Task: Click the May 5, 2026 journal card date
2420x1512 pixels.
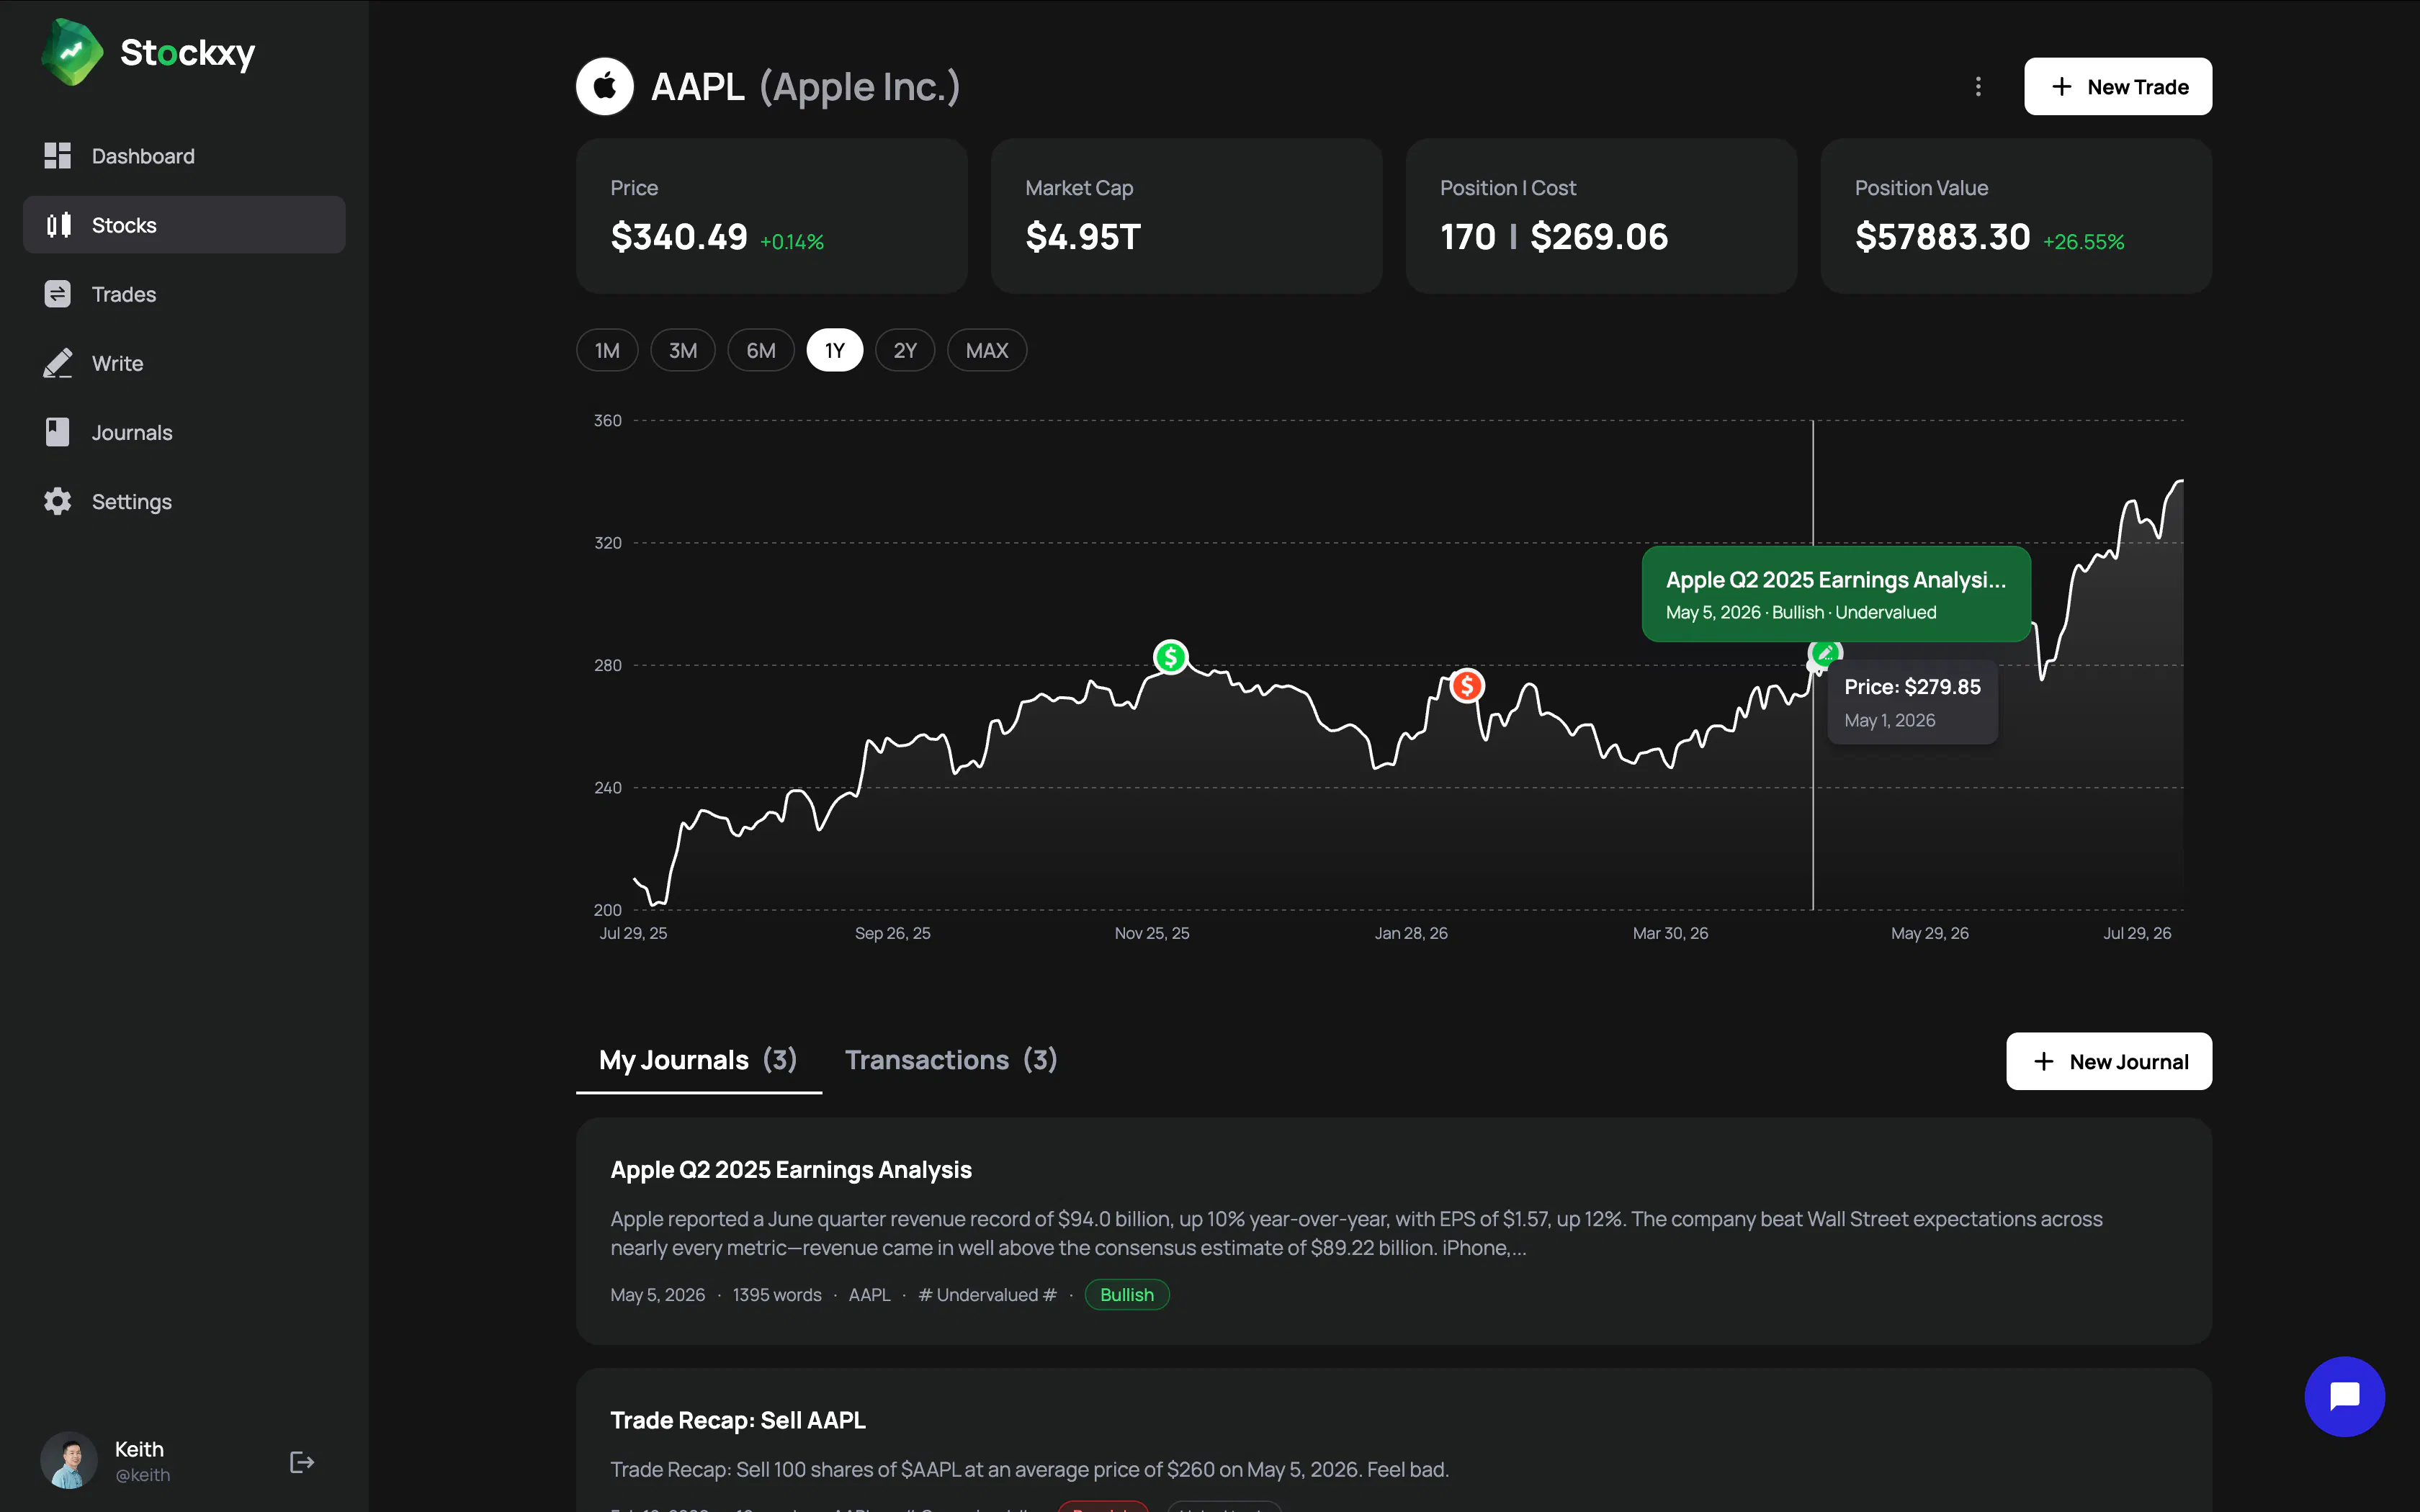Action: pyautogui.click(x=657, y=1295)
